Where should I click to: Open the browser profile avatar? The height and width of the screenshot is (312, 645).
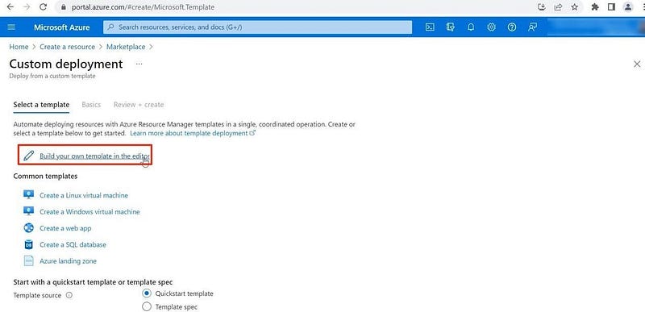(x=628, y=7)
